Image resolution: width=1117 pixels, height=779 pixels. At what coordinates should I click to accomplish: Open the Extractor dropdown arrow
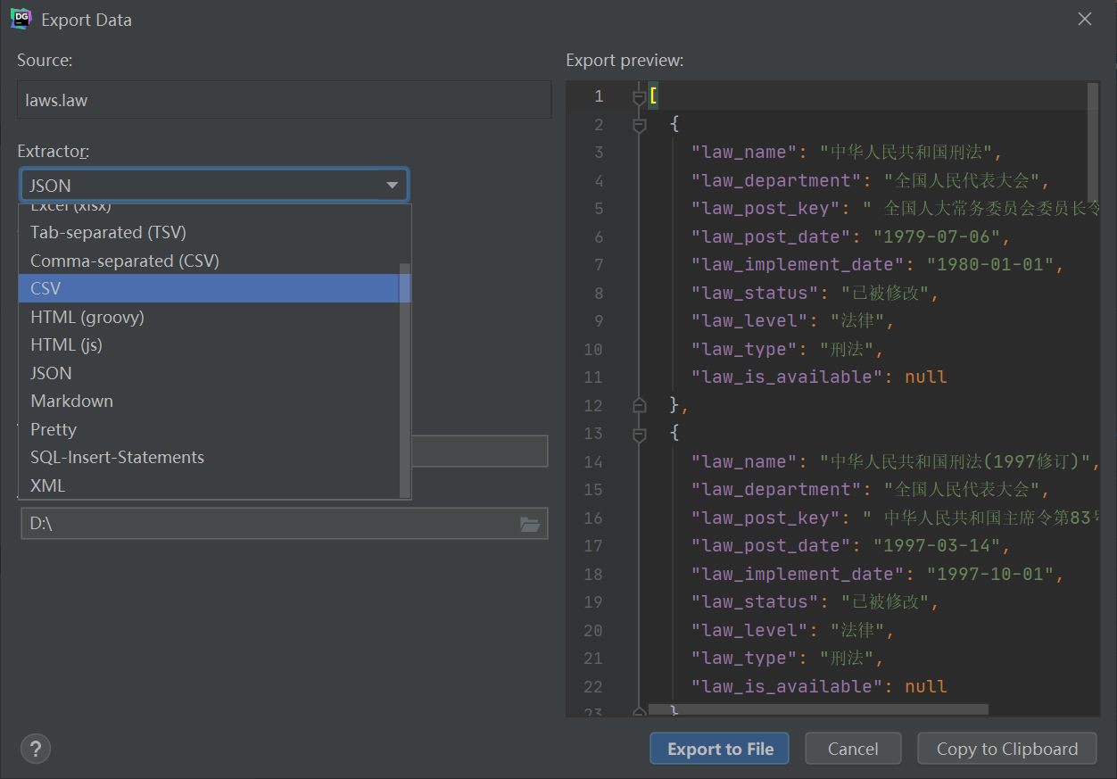pyautogui.click(x=392, y=186)
